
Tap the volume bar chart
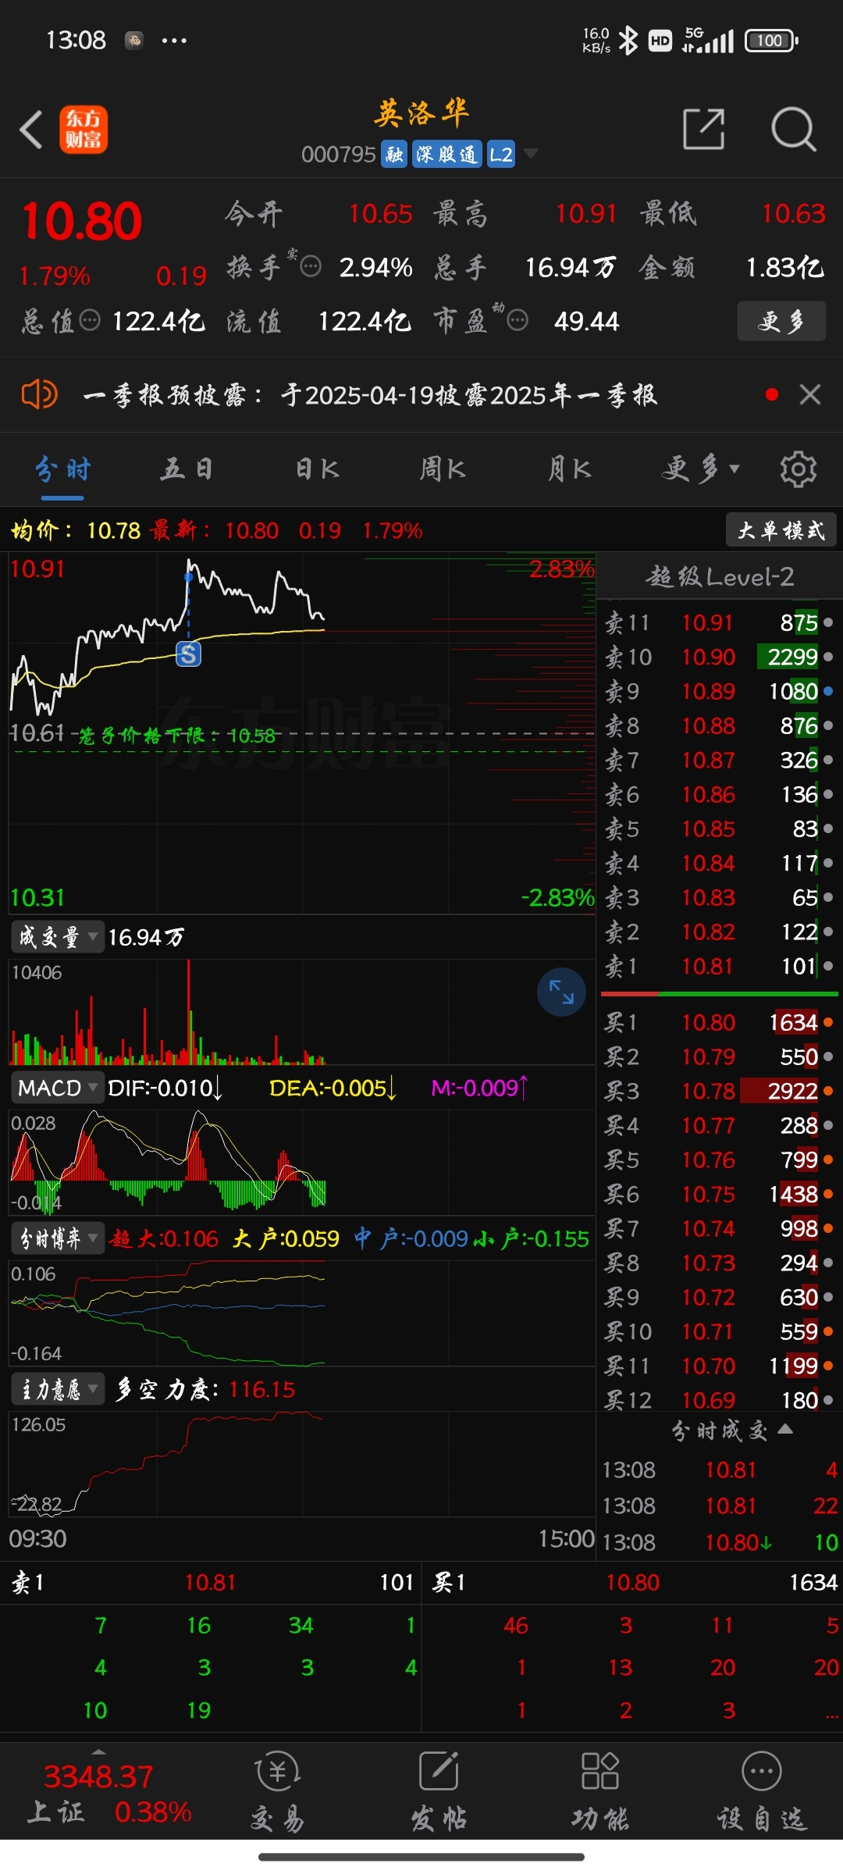tap(301, 1012)
